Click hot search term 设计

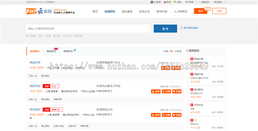click(x=41, y=36)
